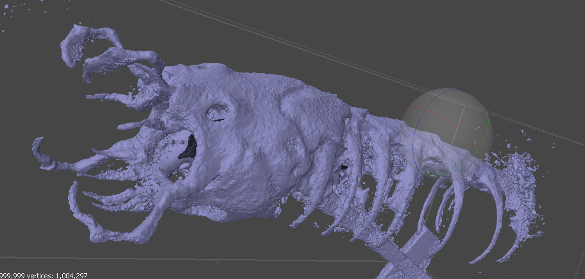Click the round hole atop the model's head
The height and width of the screenshot is (279, 585).
pyautogui.click(x=217, y=112)
